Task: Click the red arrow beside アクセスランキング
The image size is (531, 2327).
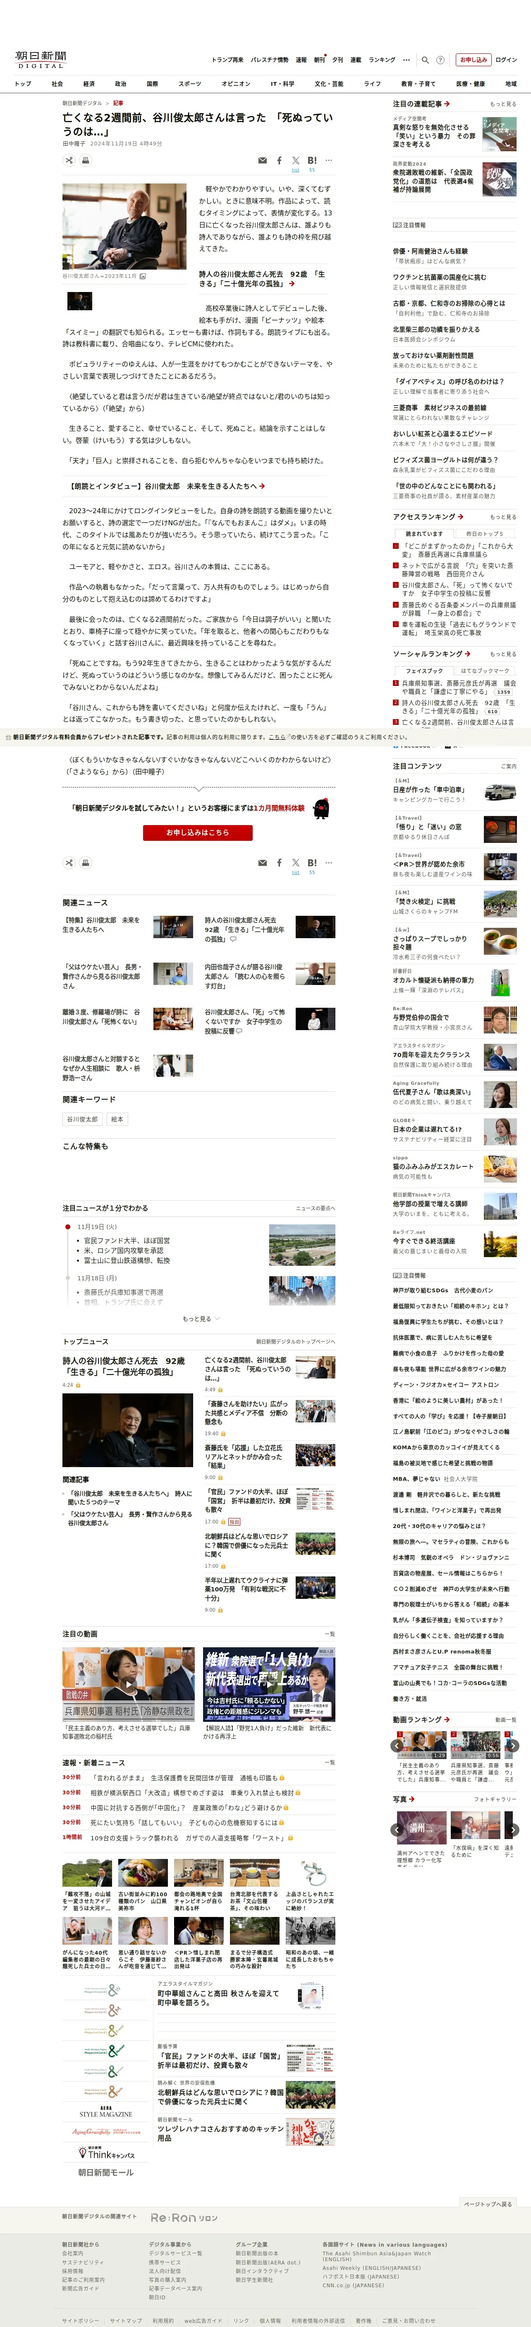Action: coord(461,517)
